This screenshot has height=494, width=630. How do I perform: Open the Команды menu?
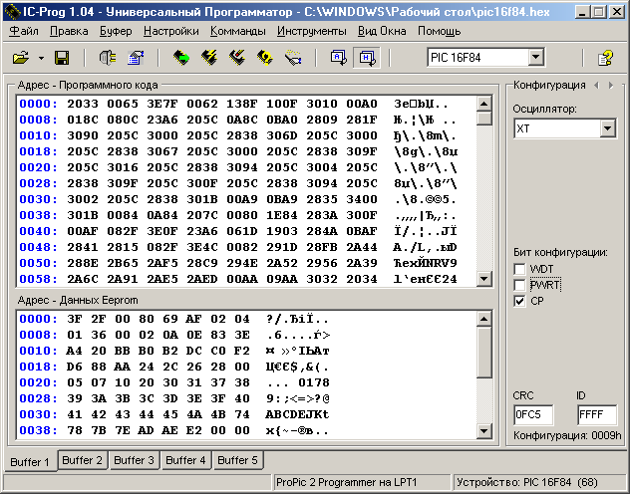238,31
